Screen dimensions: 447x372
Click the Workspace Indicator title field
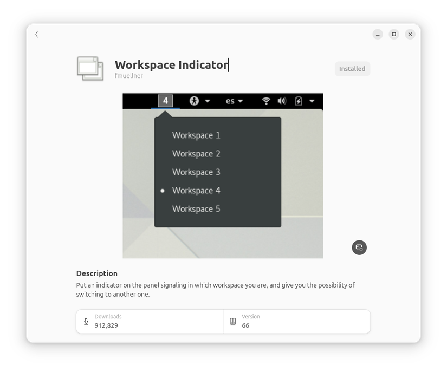coord(171,65)
